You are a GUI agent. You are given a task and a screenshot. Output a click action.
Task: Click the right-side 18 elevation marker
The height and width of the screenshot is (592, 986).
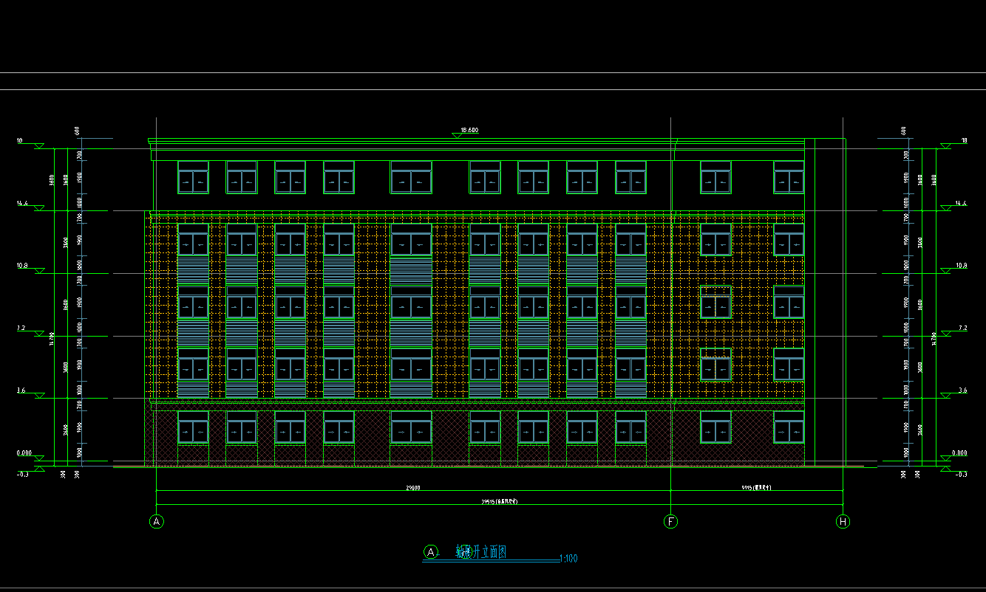click(964, 140)
